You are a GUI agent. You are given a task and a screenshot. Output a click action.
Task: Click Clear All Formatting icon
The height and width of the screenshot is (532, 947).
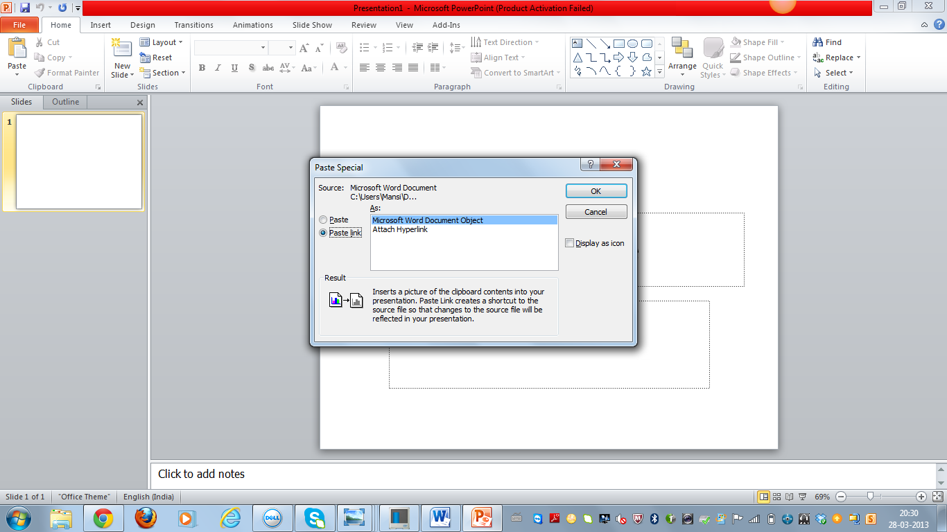pyautogui.click(x=341, y=48)
